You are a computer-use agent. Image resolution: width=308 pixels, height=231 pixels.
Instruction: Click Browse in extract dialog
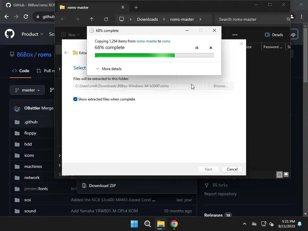click(x=220, y=86)
